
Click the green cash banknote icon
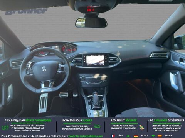pyautogui.click(x=5, y=128)
